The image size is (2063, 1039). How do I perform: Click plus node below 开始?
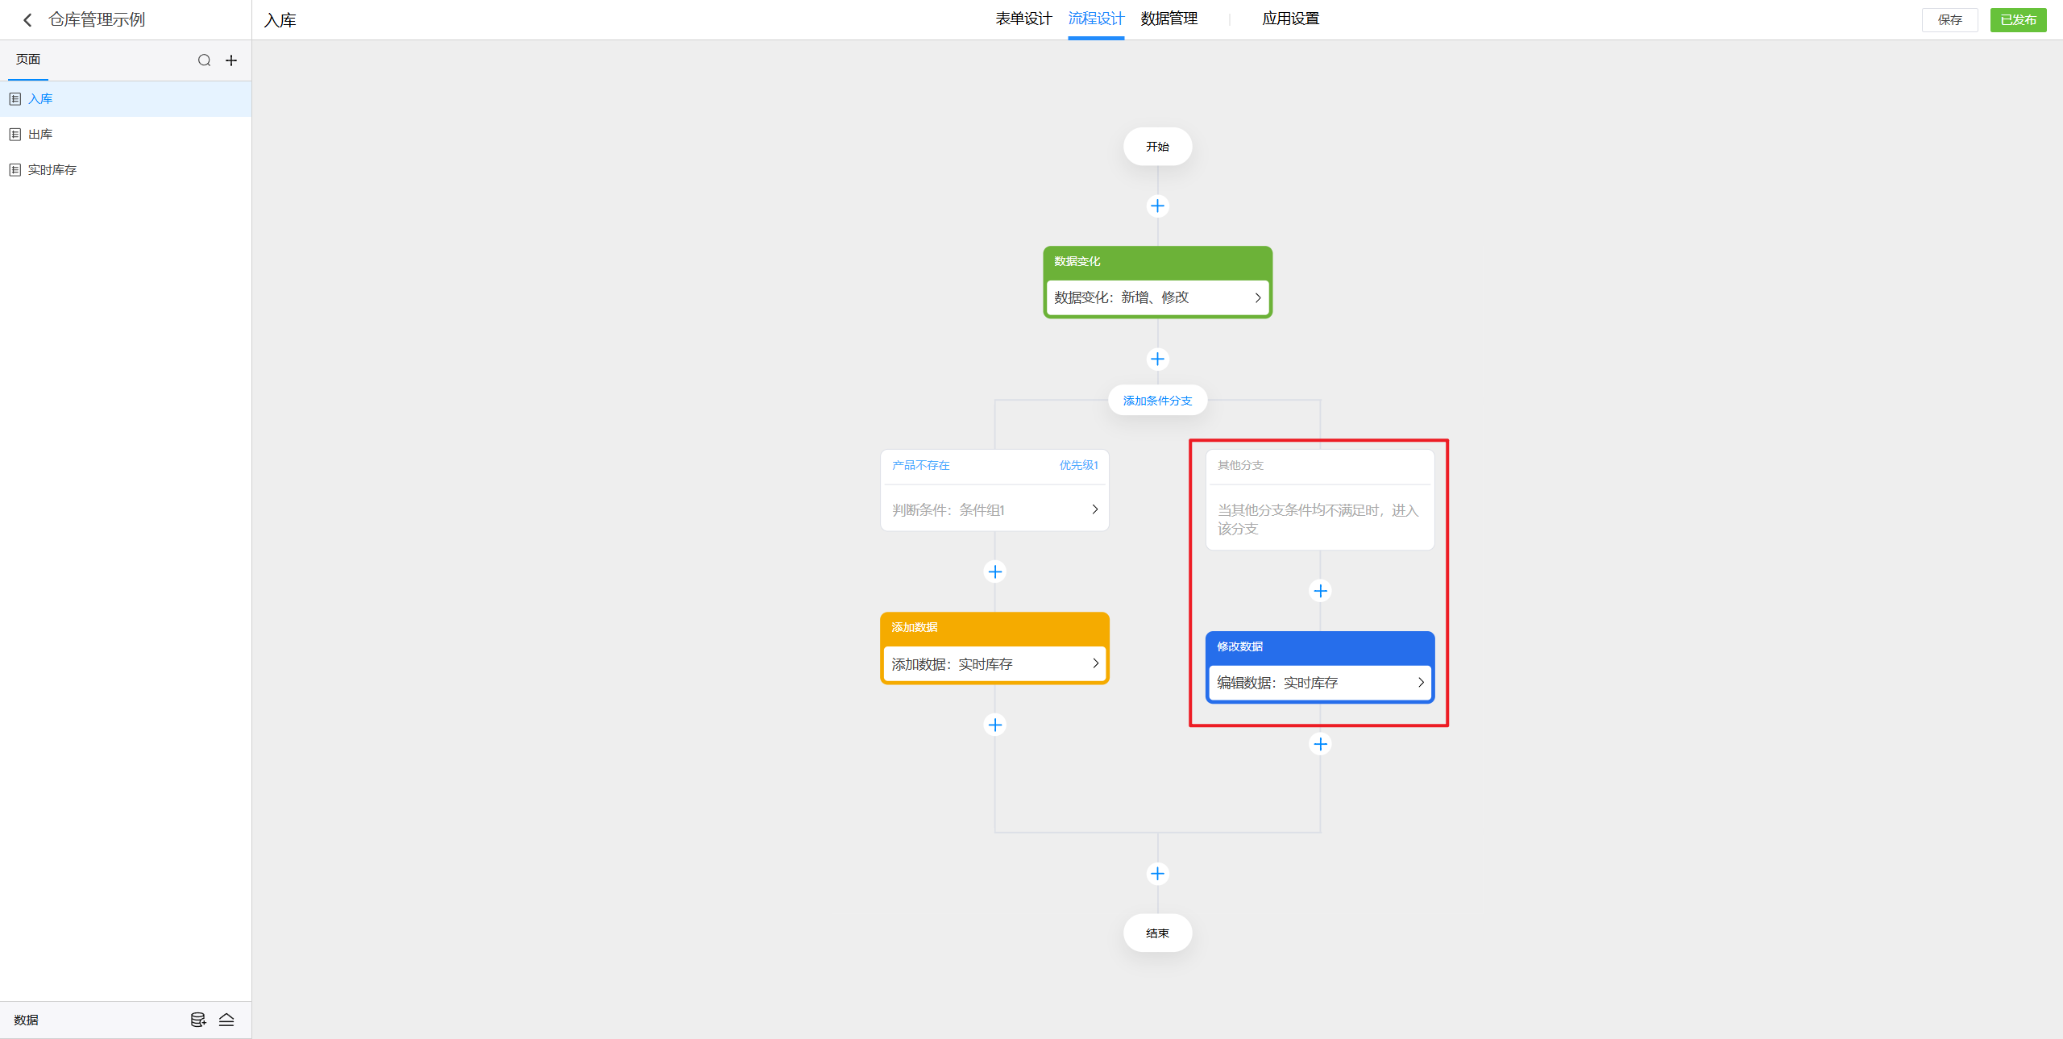point(1157,206)
